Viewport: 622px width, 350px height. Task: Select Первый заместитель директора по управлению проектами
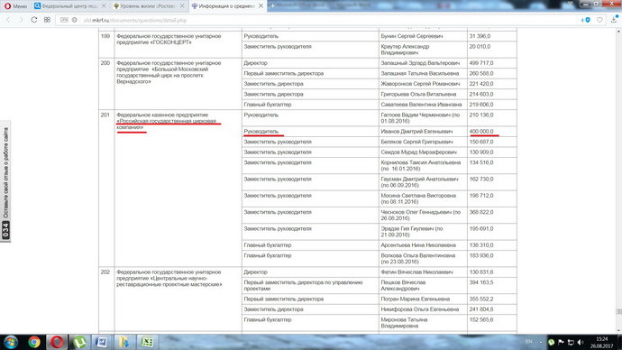[303, 285]
